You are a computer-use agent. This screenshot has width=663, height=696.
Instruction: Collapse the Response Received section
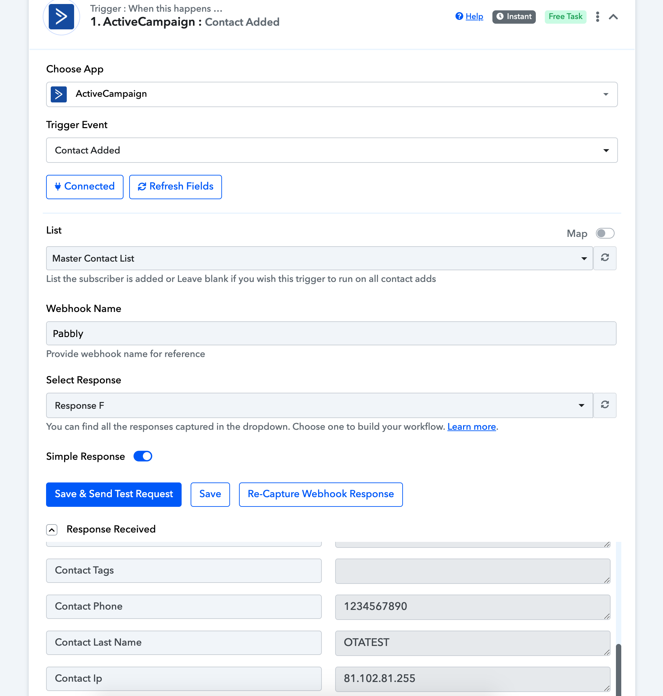point(52,530)
